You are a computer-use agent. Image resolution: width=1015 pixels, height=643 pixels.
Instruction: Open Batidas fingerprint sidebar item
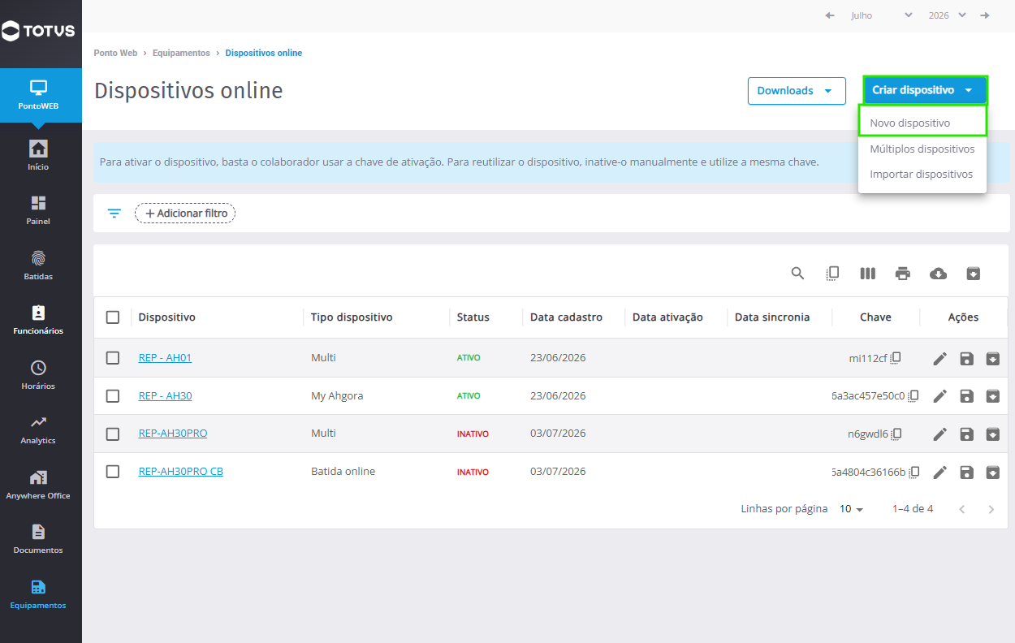pos(38,265)
